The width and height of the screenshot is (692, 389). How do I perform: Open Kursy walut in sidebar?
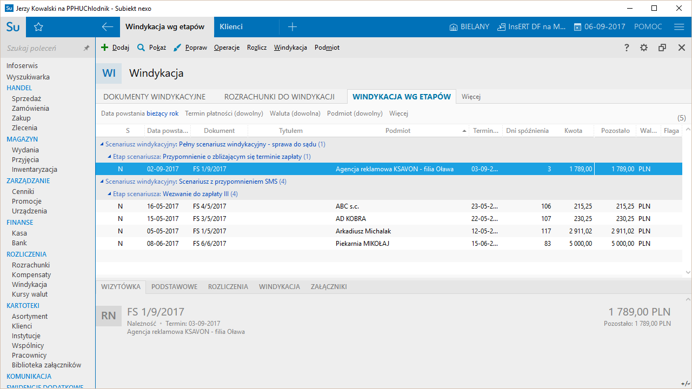click(30, 294)
